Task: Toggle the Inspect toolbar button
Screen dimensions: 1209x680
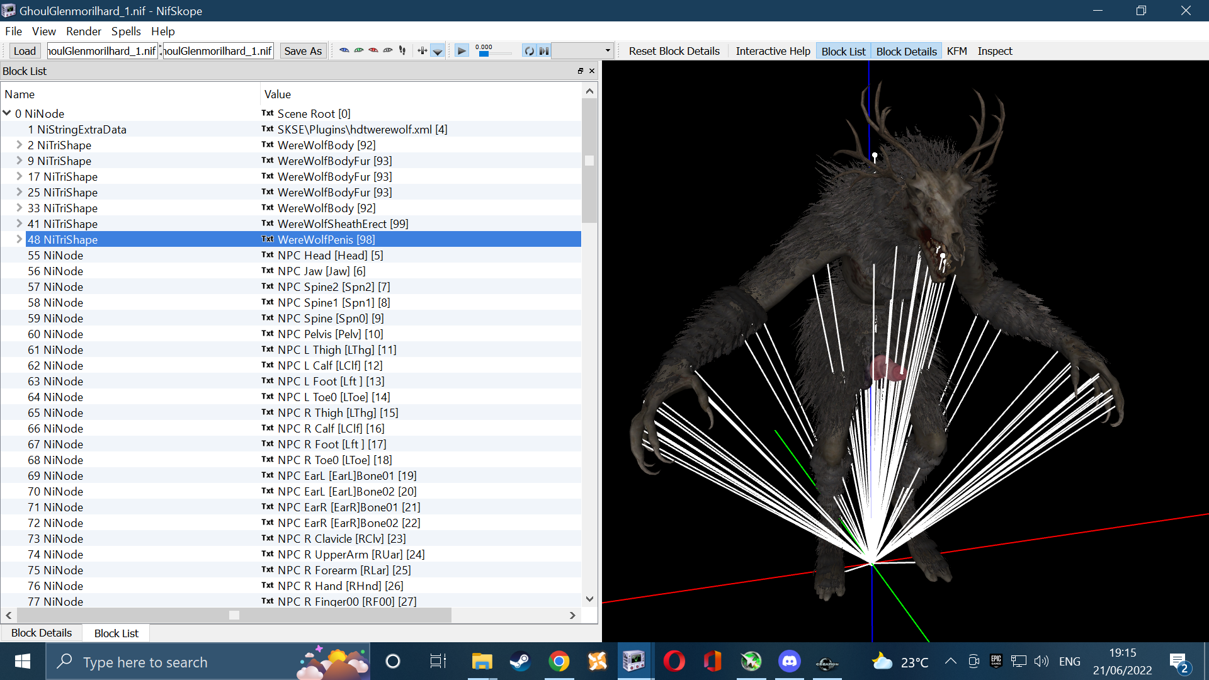Action: (x=995, y=51)
